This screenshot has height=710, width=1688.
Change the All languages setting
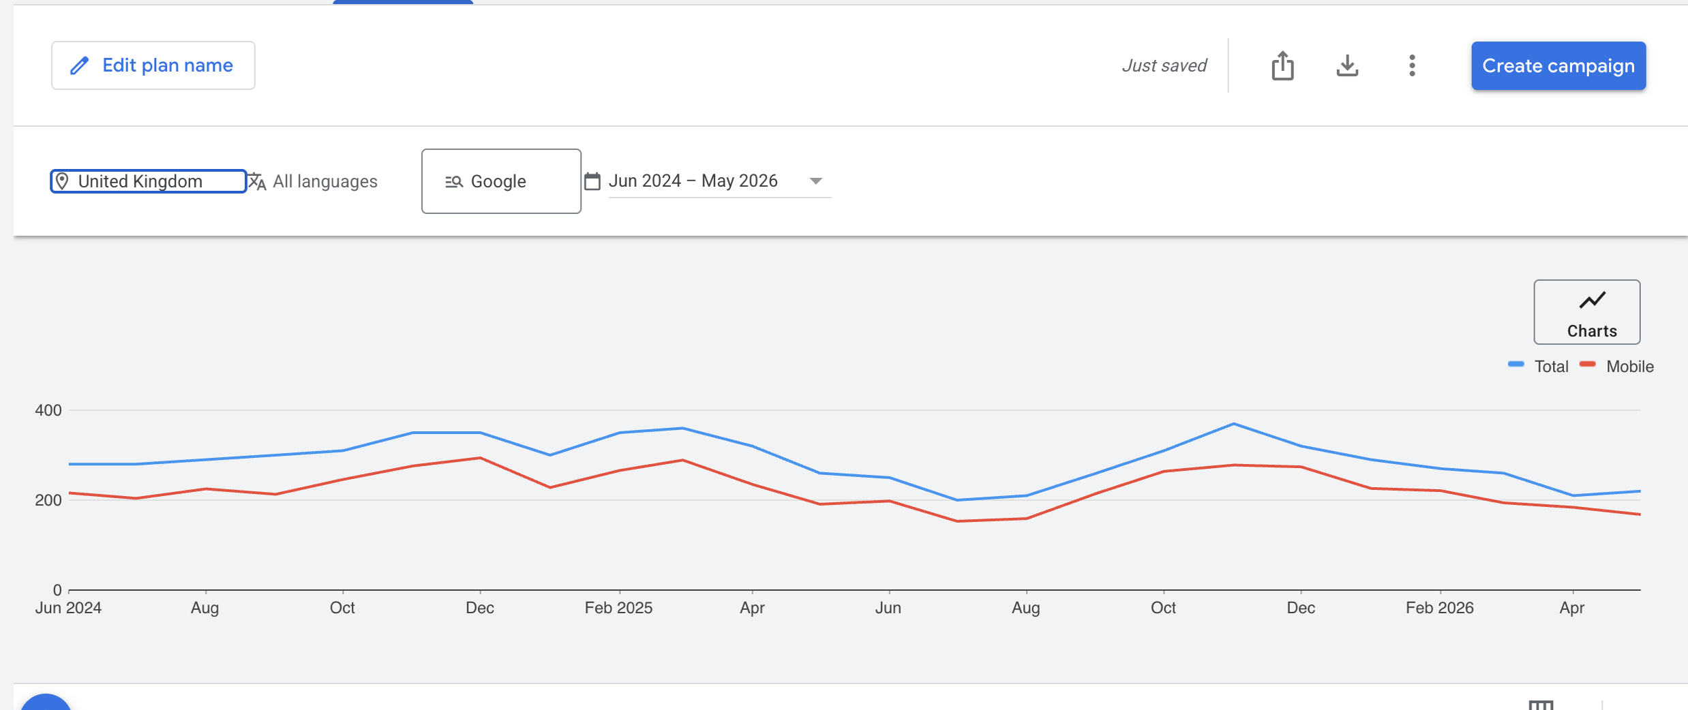tap(312, 181)
